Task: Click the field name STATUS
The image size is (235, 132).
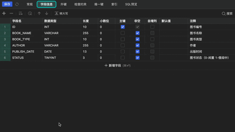Action: tap(18, 58)
